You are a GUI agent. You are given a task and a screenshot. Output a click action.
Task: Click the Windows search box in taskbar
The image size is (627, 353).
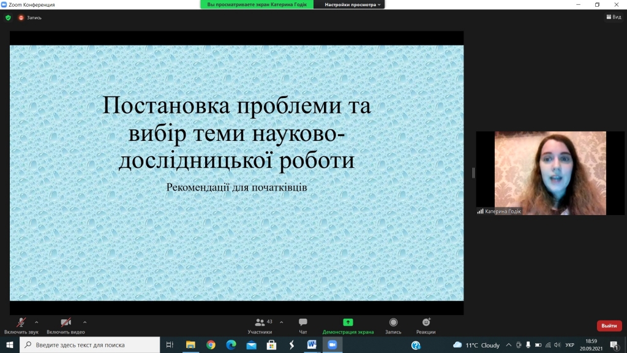pos(92,345)
